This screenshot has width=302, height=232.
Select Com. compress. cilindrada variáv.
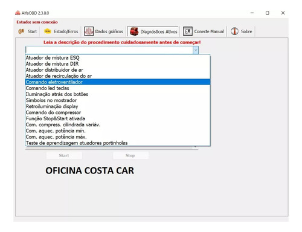118,124
